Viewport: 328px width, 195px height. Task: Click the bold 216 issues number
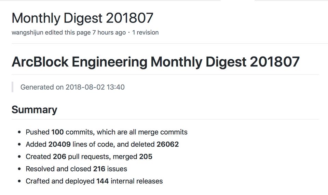[x=99, y=169]
